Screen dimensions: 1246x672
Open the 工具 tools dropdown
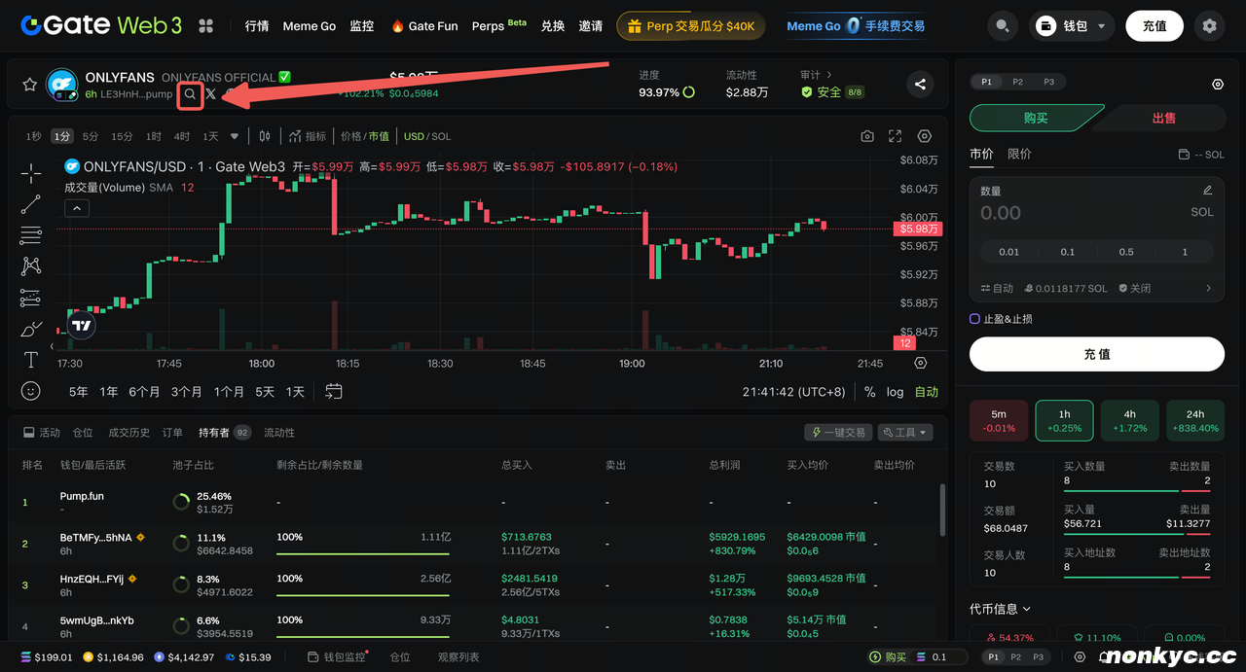905,432
